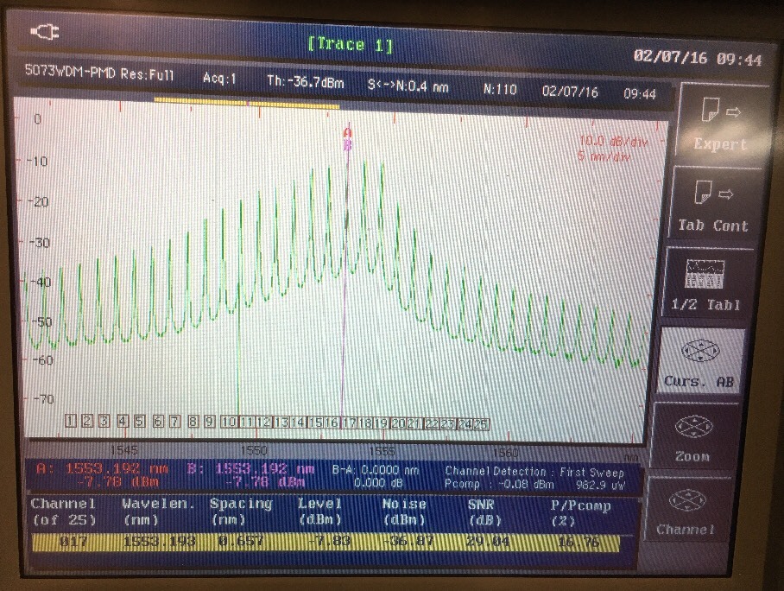This screenshot has width=784, height=591.
Task: Click the Tab Cont page arrow icon
Action: click(x=713, y=192)
